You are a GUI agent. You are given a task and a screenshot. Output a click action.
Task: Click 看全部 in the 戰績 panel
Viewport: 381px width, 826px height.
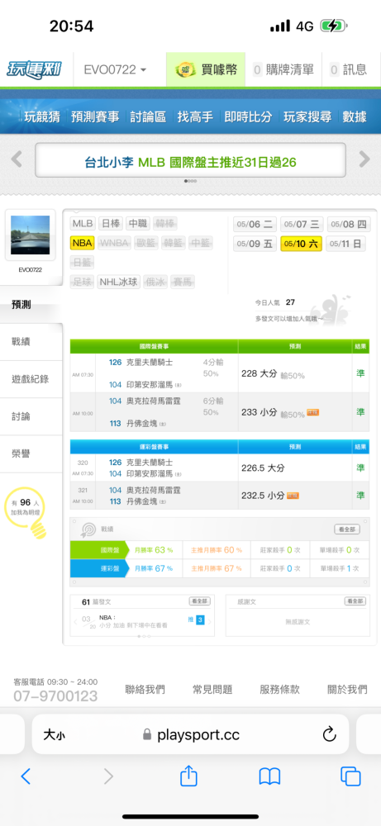(x=347, y=529)
